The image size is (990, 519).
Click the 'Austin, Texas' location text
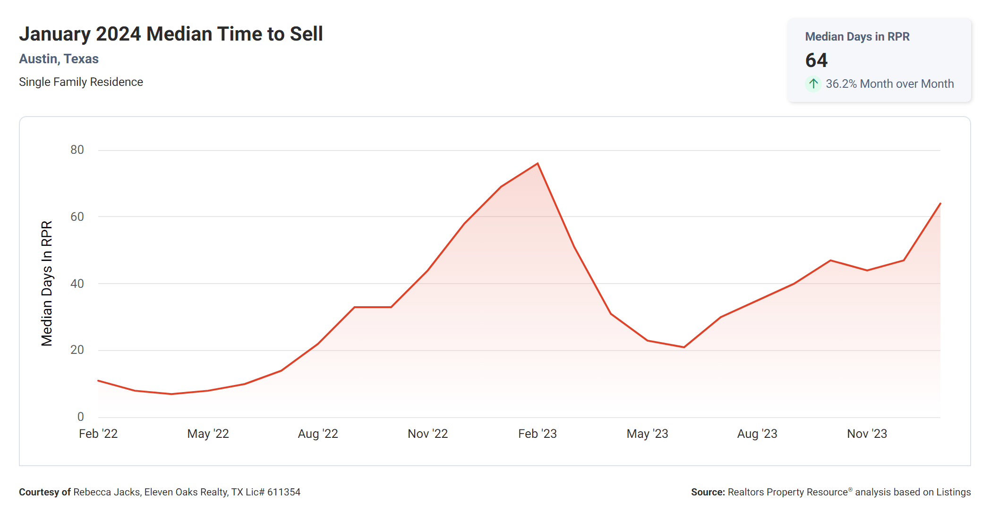[x=59, y=59]
